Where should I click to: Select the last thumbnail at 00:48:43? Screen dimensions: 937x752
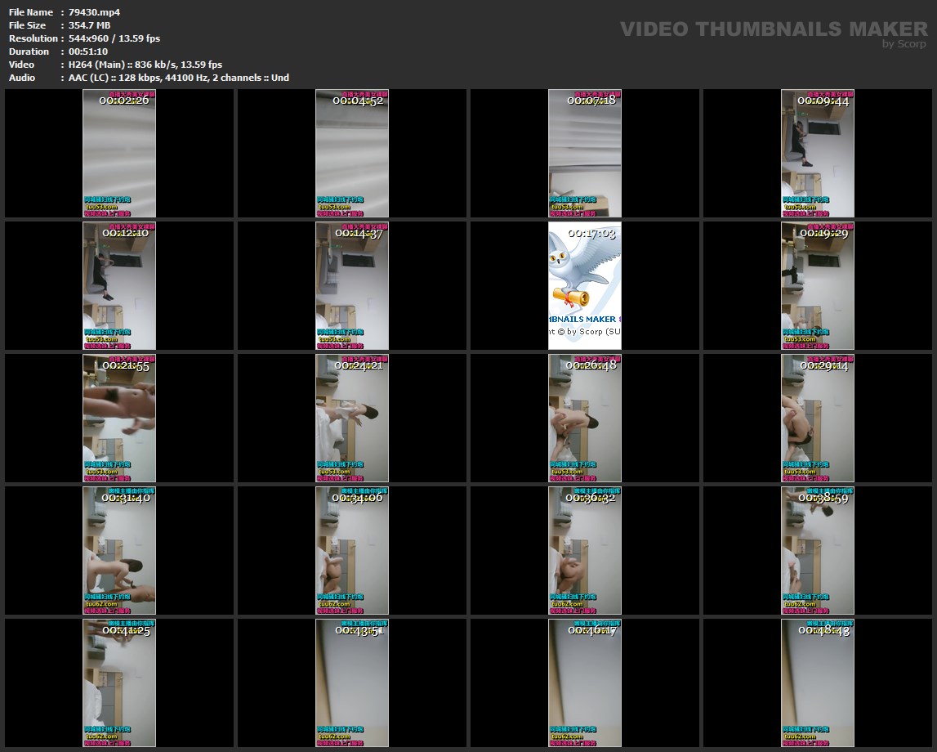[818, 683]
